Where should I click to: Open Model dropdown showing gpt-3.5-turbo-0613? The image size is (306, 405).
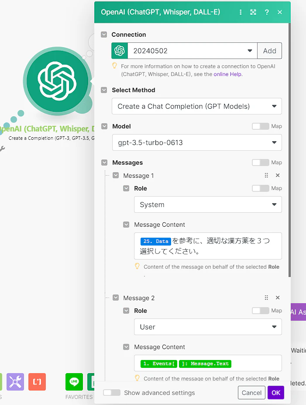pyautogui.click(x=197, y=142)
